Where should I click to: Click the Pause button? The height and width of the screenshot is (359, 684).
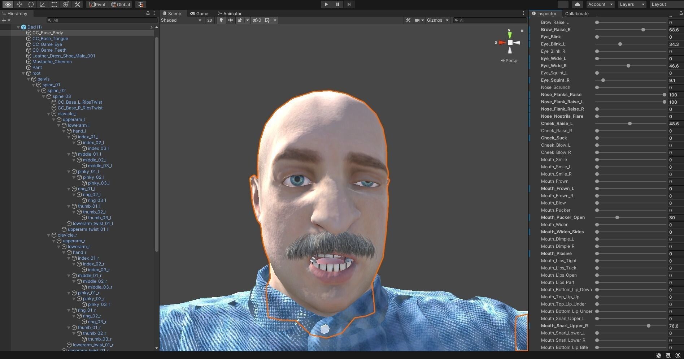tap(337, 4)
